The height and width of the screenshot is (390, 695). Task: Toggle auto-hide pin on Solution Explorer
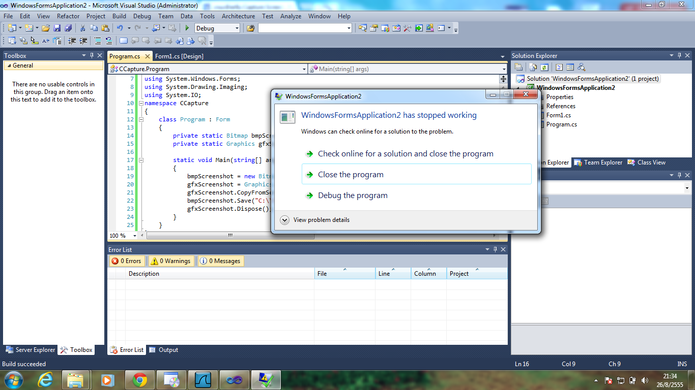pyautogui.click(x=679, y=55)
